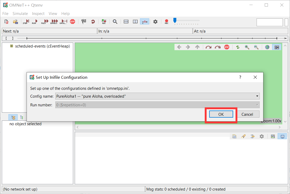This screenshot has width=290, height=194.
Task: Click canvas vertical scrollbar up arrow
Action: (285, 46)
